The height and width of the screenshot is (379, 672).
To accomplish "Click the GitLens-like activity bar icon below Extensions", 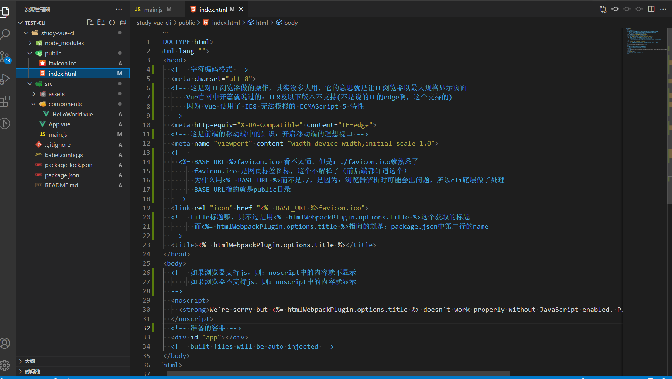I will (x=4, y=123).
